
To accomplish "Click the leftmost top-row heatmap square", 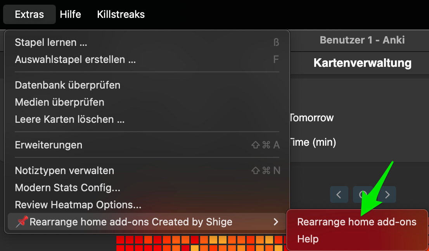I will [x=120, y=239].
